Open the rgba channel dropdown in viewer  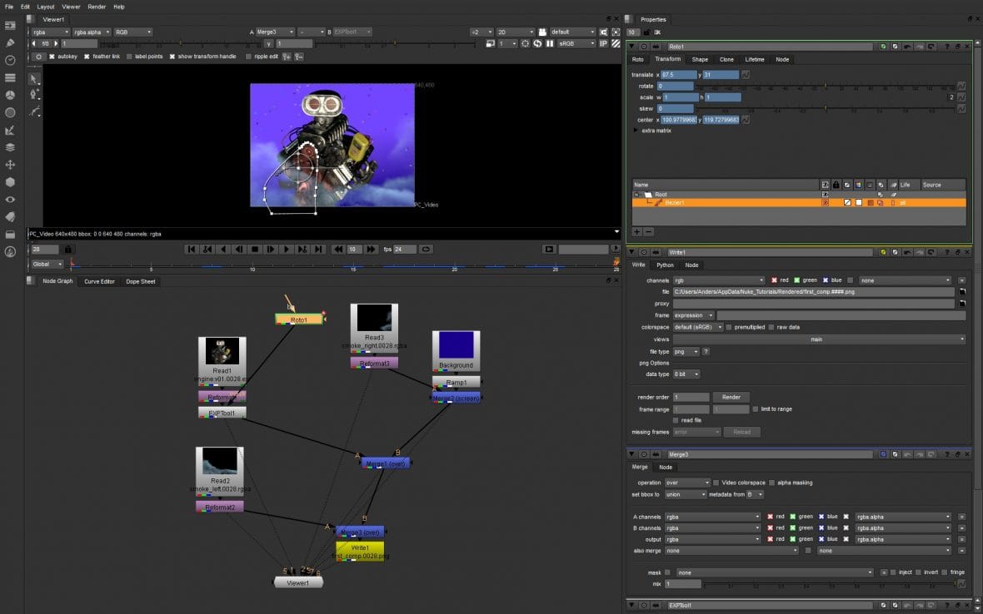[51, 32]
